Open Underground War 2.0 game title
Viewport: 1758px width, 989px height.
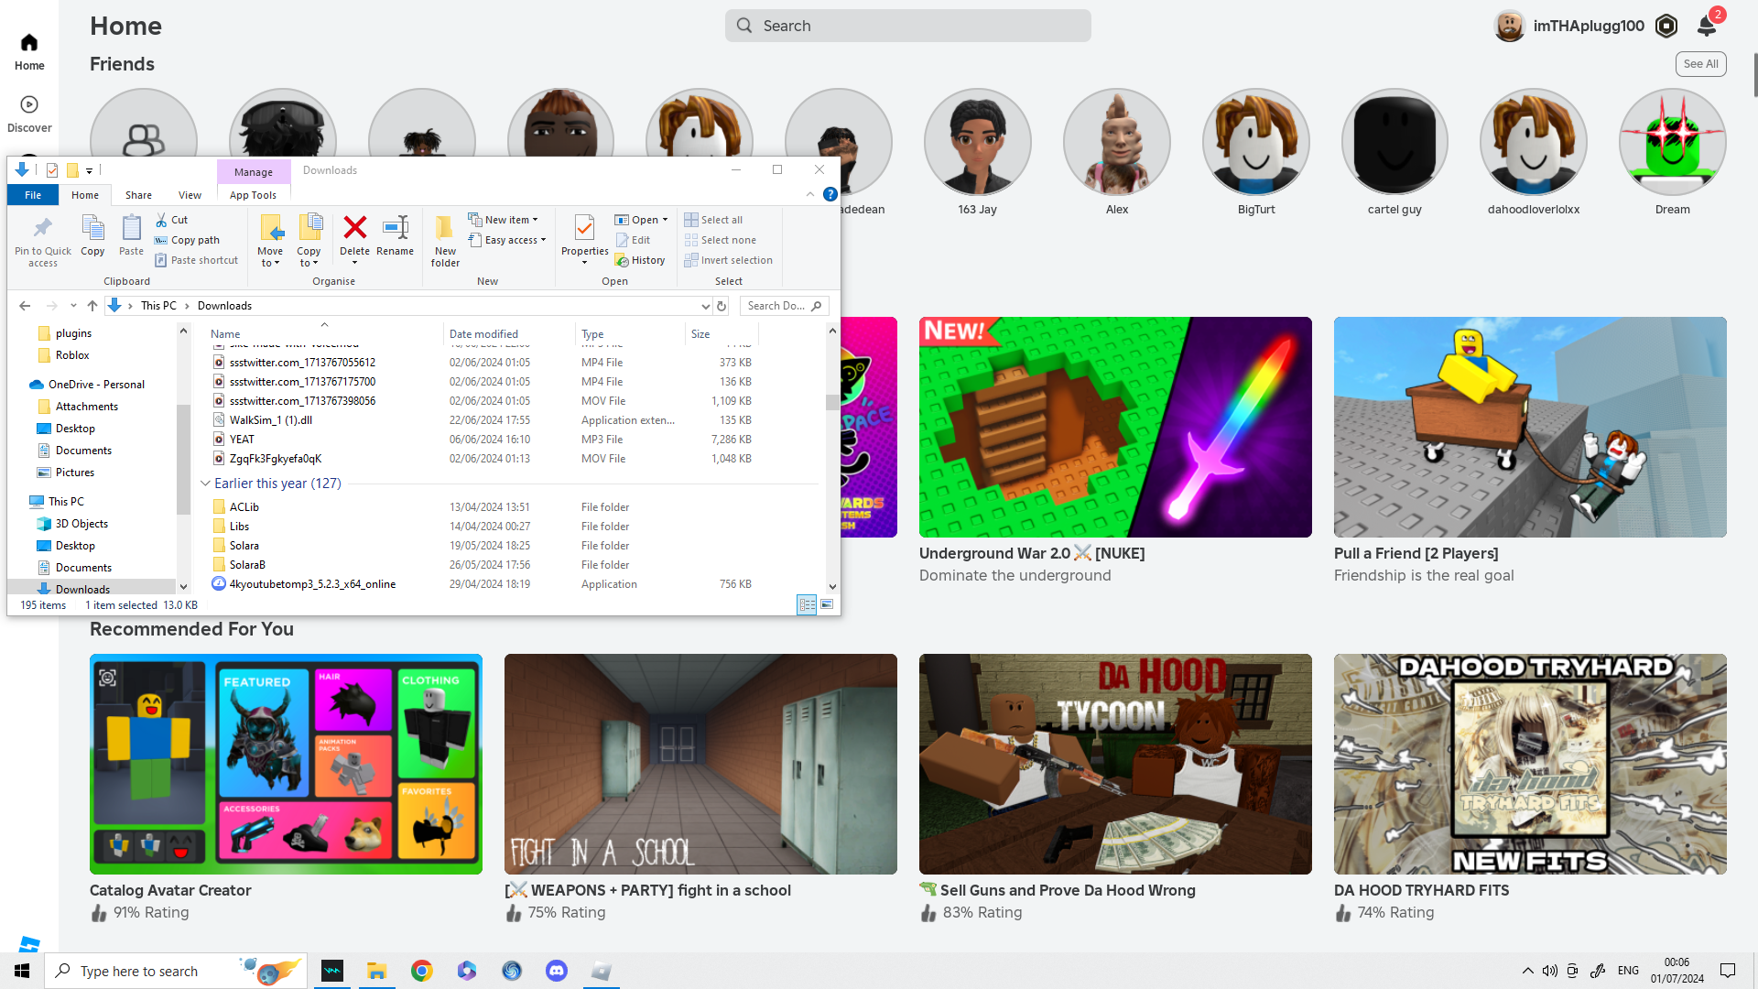click(x=1032, y=553)
